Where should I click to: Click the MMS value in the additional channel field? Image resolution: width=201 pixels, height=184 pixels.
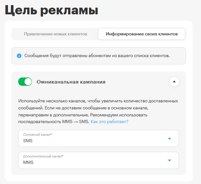tap(28, 163)
